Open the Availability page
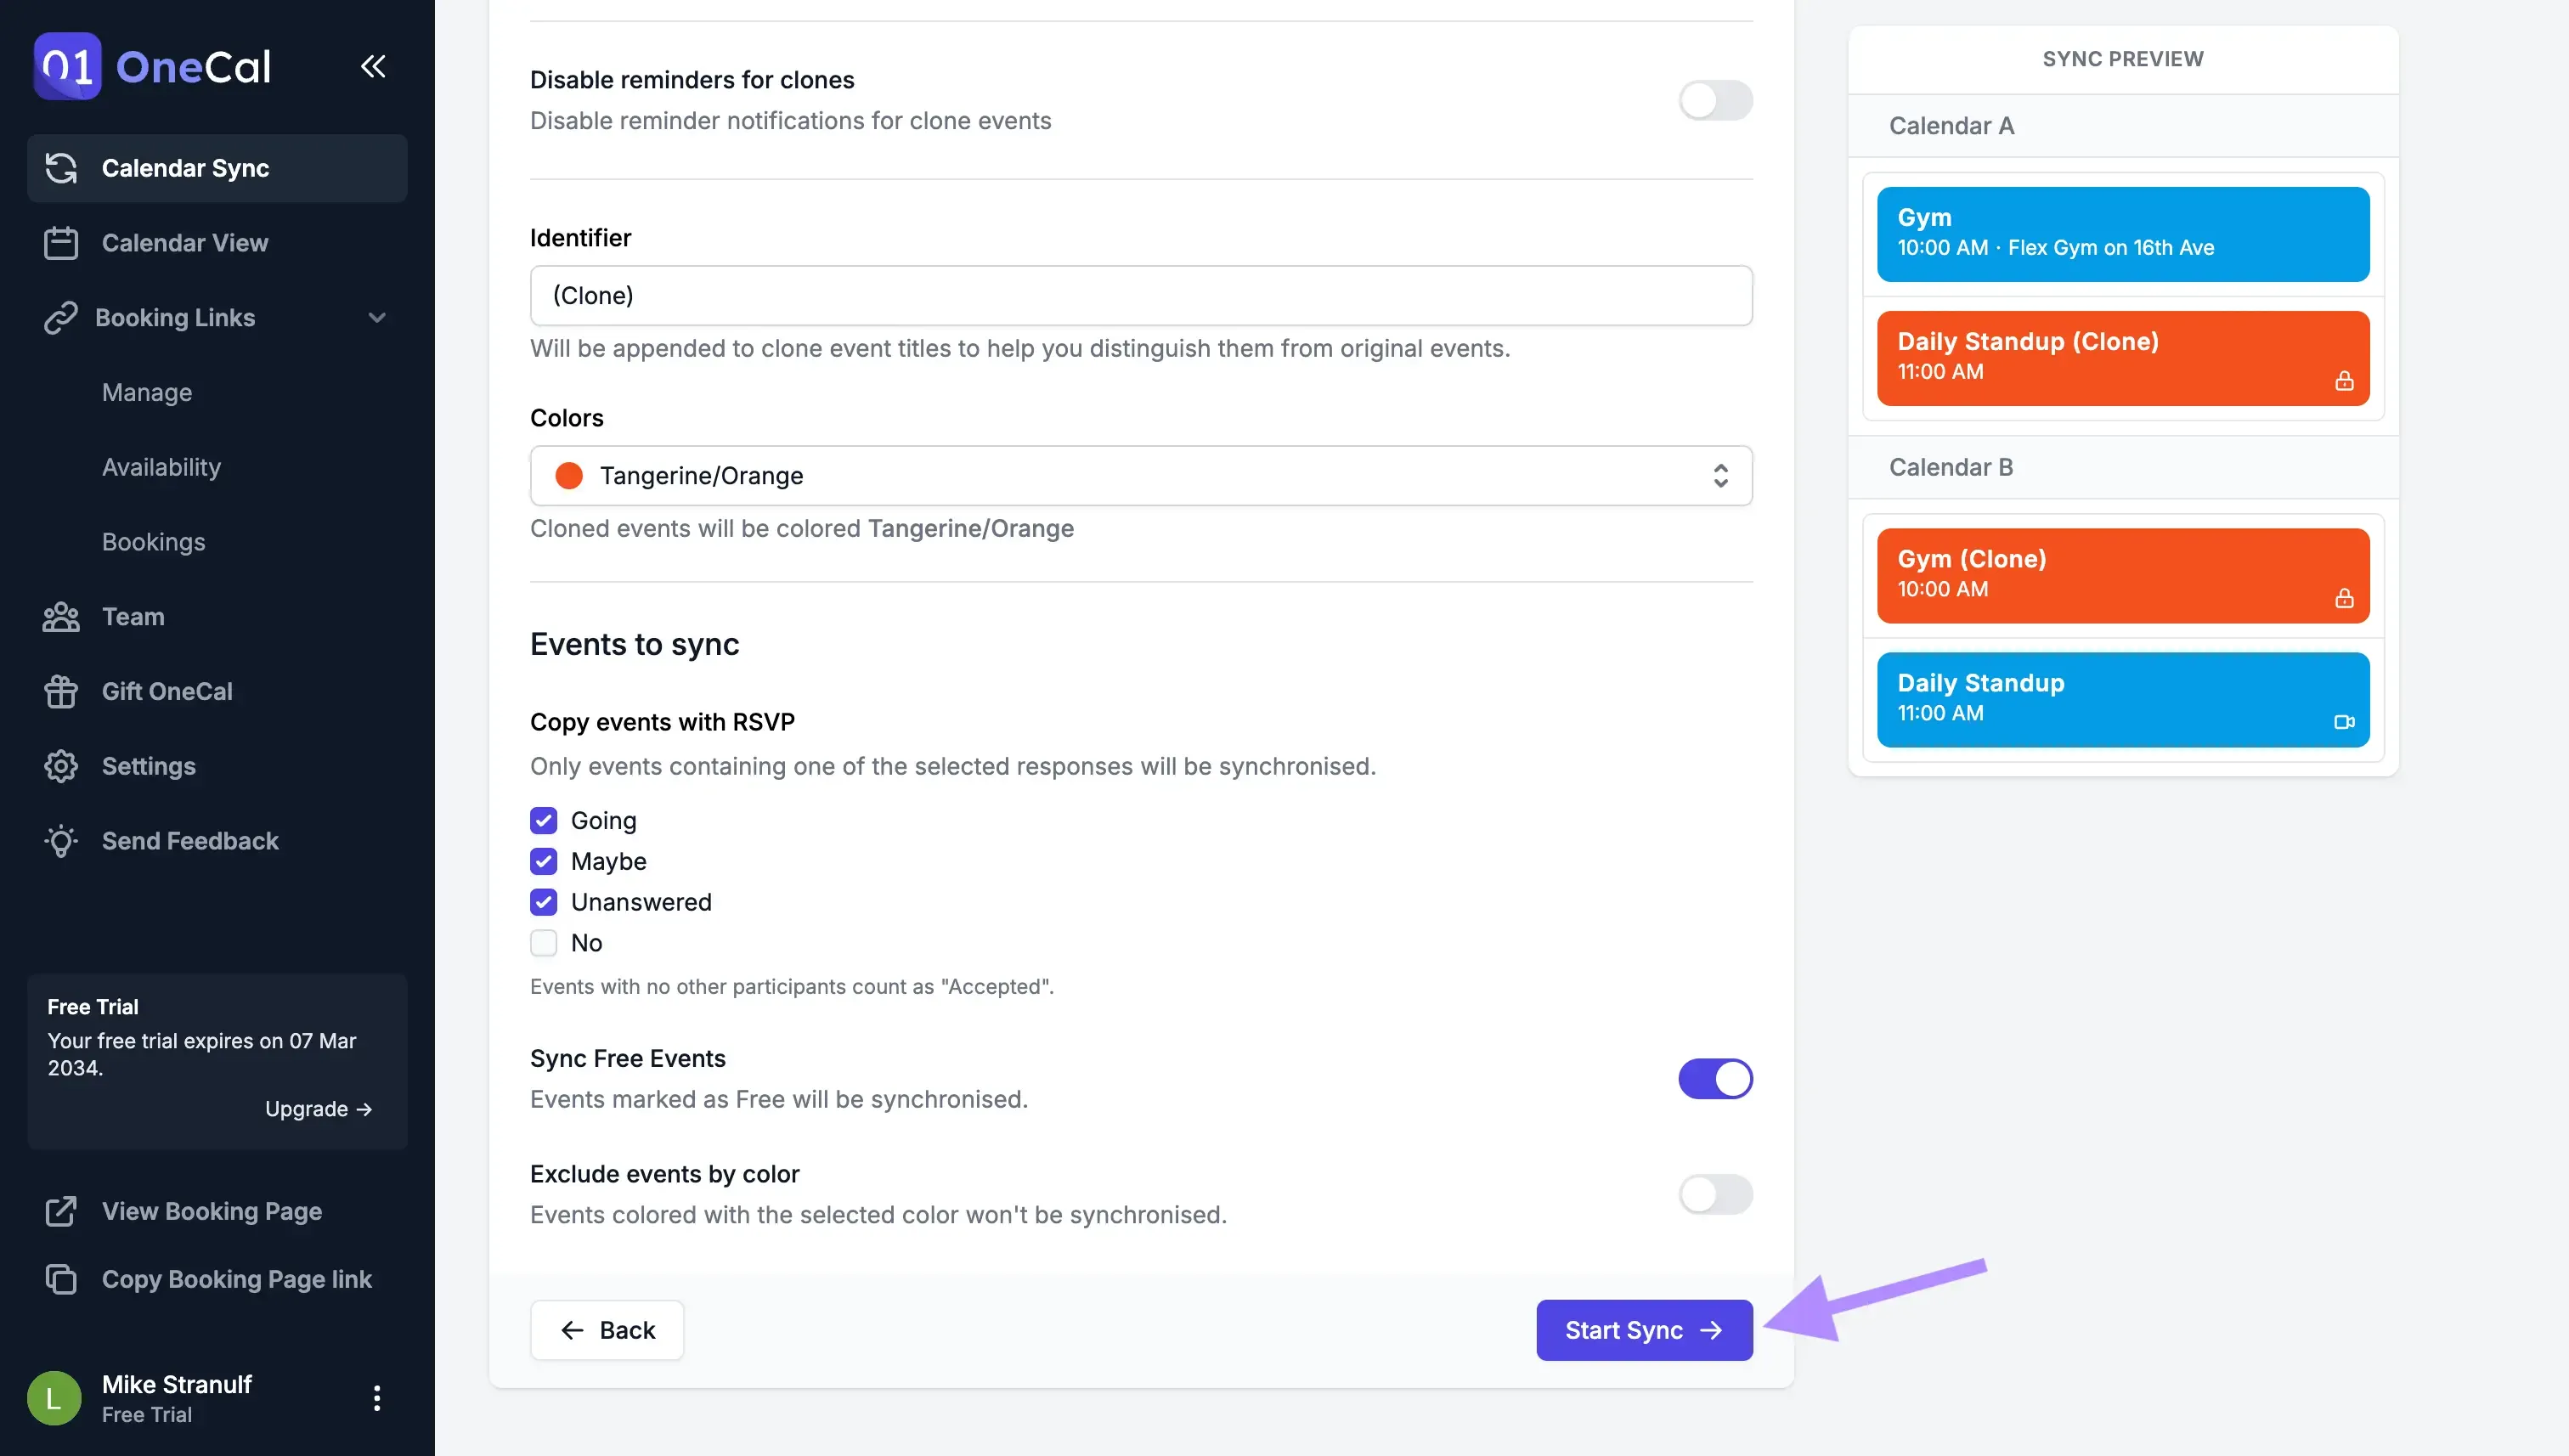 pos(162,467)
